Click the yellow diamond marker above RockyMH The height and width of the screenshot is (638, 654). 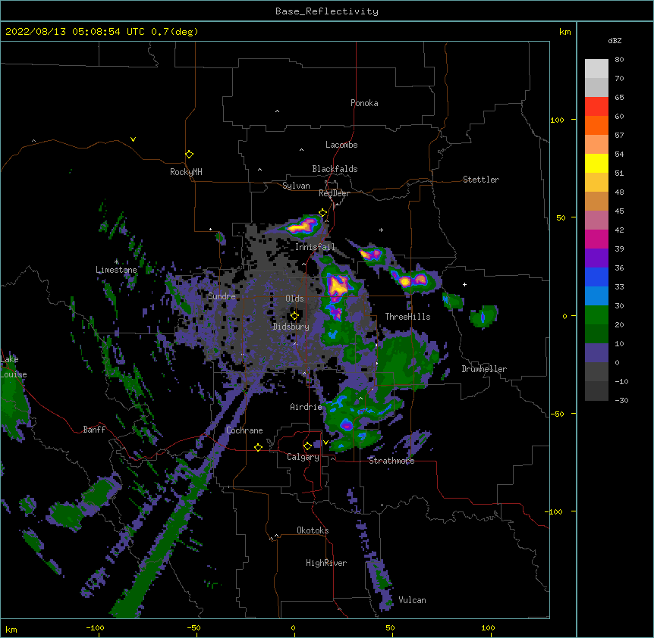pyautogui.click(x=189, y=155)
